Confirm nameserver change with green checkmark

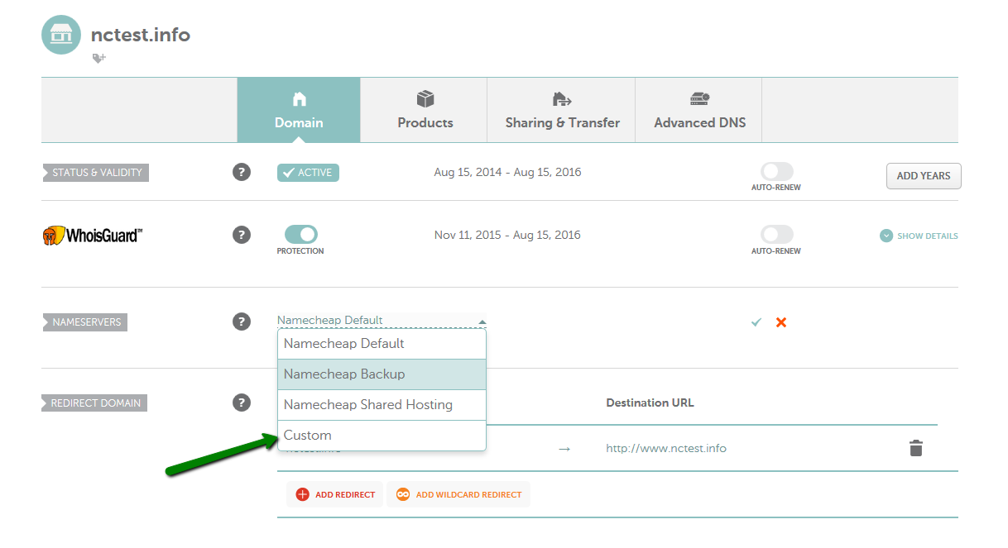coord(756,322)
